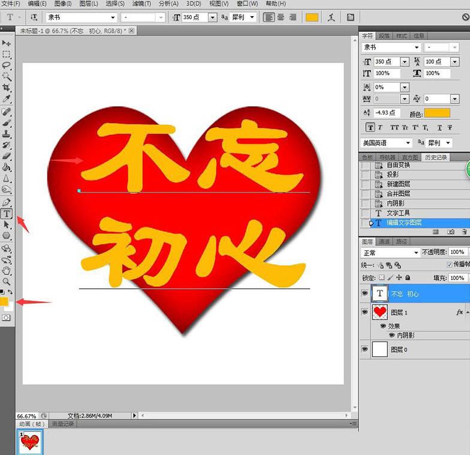Image resolution: width=470 pixels, height=455 pixels.
Task: Select the Path Selection tool
Action: 6,224
